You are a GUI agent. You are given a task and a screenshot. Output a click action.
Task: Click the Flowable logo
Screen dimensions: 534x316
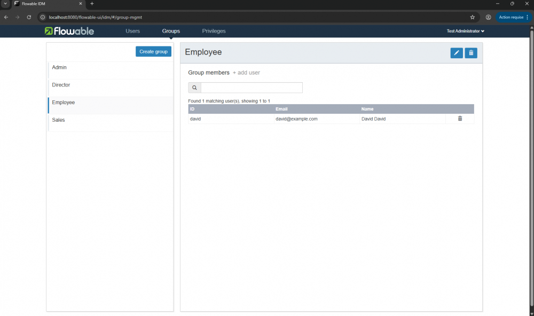pyautogui.click(x=69, y=31)
